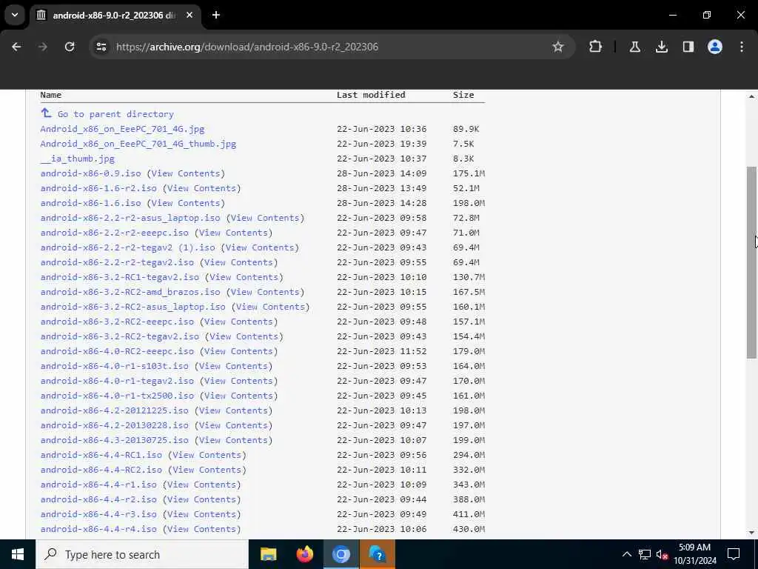Download android-x86-4.4-RC1.iso
This screenshot has width=758, height=569.
(101, 455)
